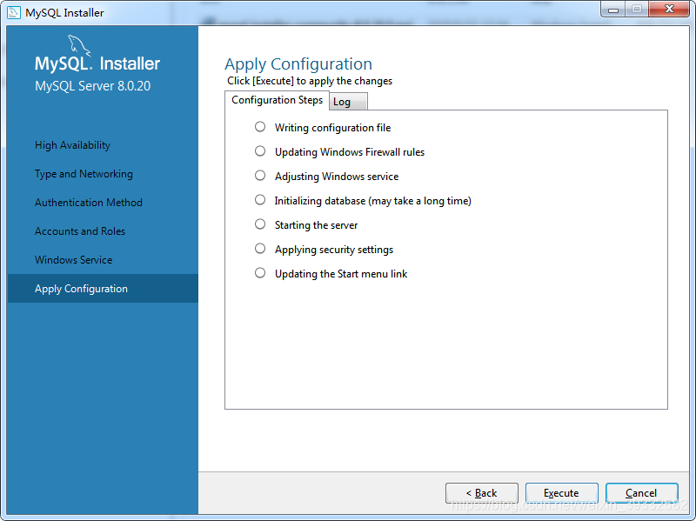The image size is (696, 521).
Task: Click 'Initializing database (may take a long time)' text
Action: (373, 201)
